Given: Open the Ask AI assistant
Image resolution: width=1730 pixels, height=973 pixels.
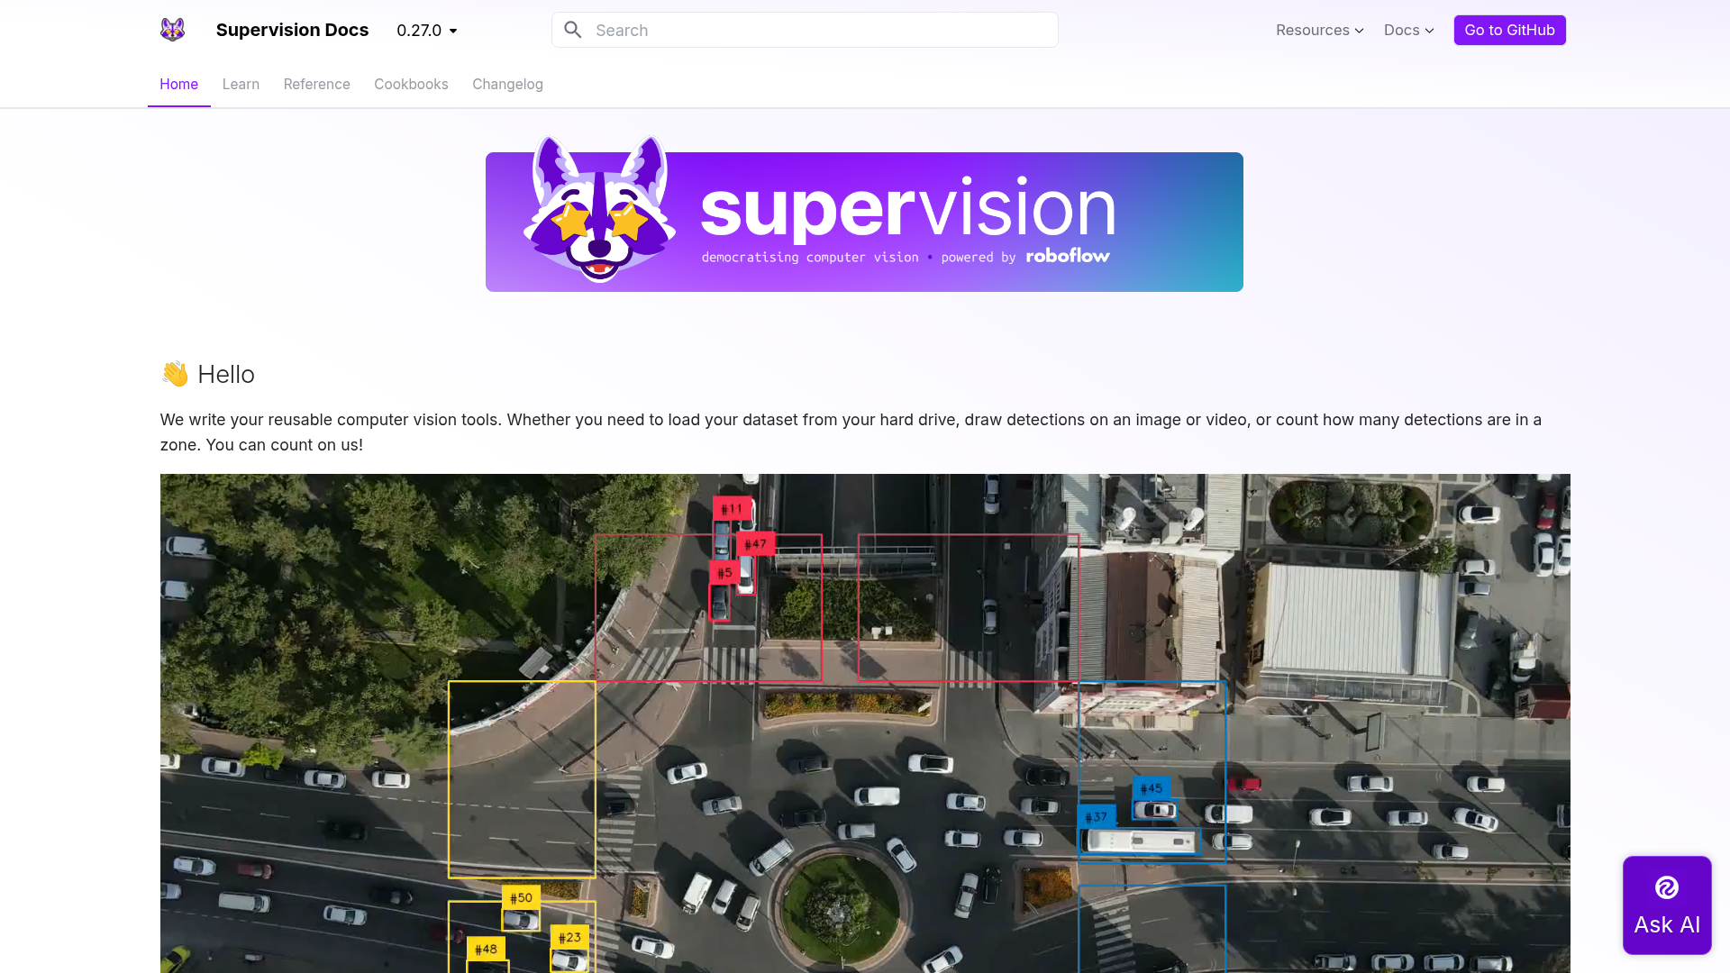Looking at the screenshot, I should click(x=1666, y=905).
